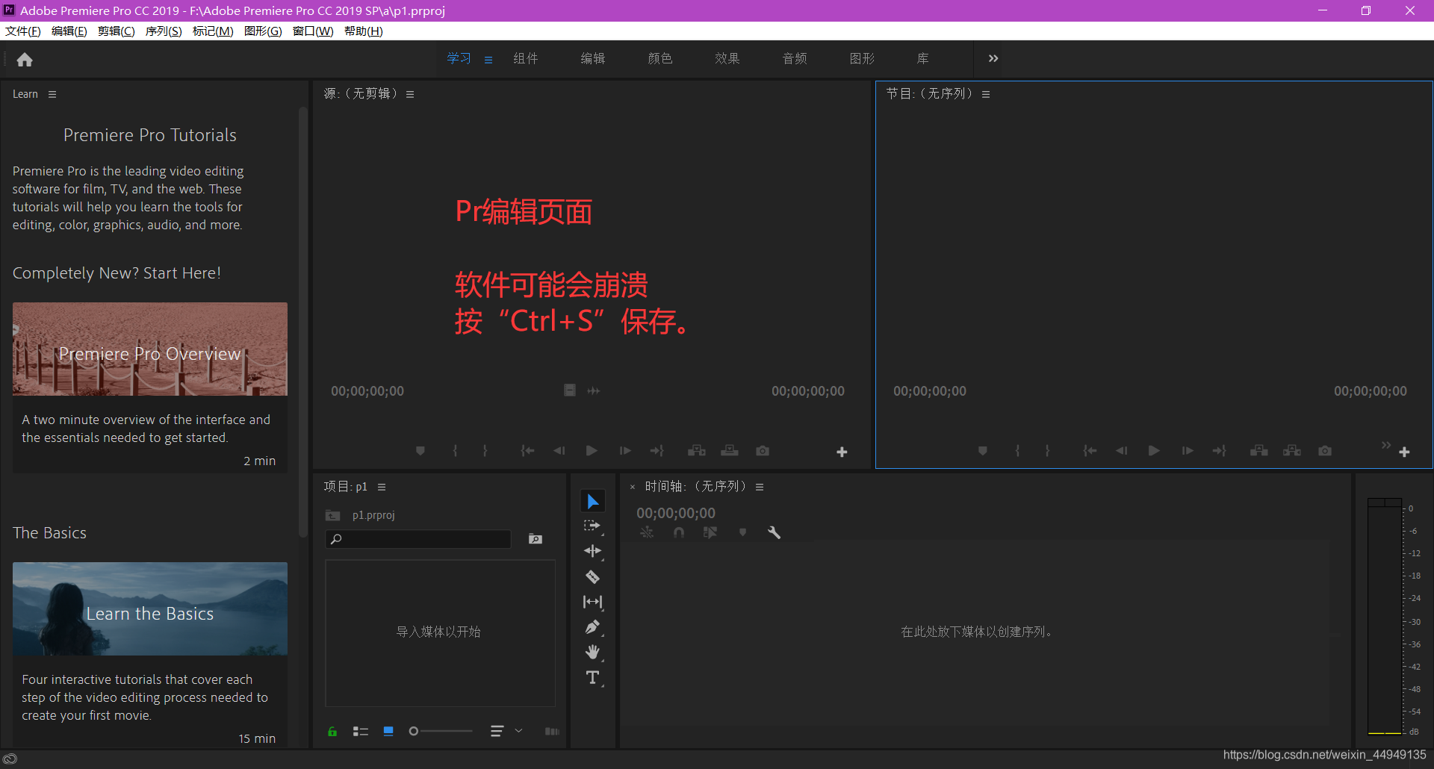Open Program monitor button editor plus
This screenshot has width=1434, height=769.
[1404, 452]
